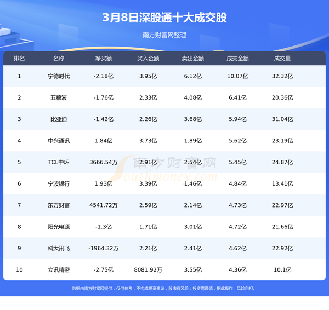Click volume value 20.36亿
Viewport: 329px width, 310px height.
[282, 97]
